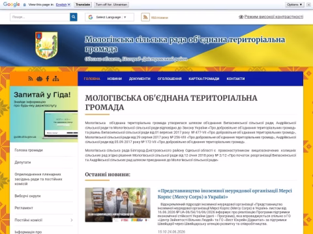The width and height of the screenshot is (313, 234).
Task: Open the Постійні комісії sidebar link
Action: [29, 220]
